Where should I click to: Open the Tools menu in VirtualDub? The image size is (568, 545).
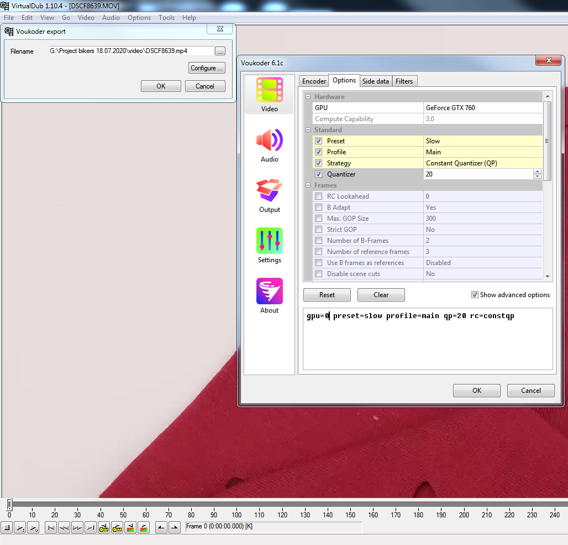tap(166, 18)
